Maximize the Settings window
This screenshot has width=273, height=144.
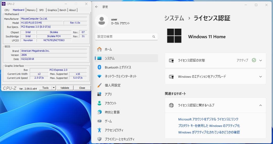256,5
